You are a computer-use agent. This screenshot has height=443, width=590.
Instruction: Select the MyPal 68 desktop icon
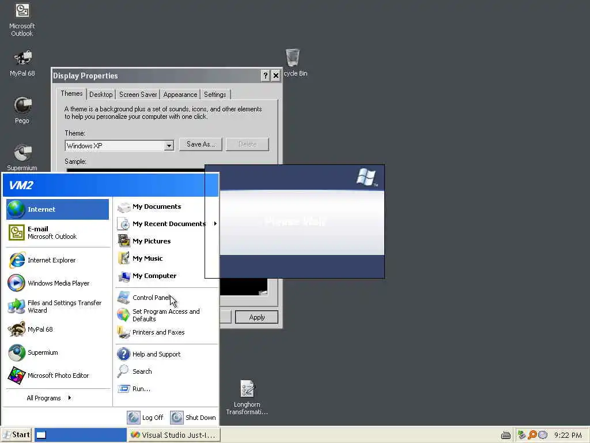point(22,63)
